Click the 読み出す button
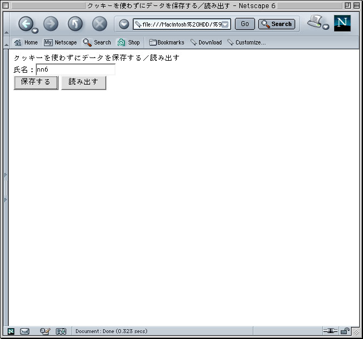 pos(84,82)
